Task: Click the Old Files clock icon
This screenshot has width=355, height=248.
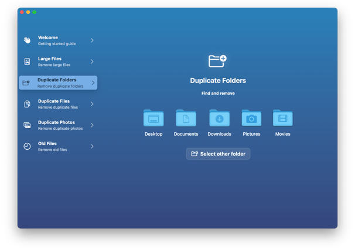Action: (x=27, y=146)
